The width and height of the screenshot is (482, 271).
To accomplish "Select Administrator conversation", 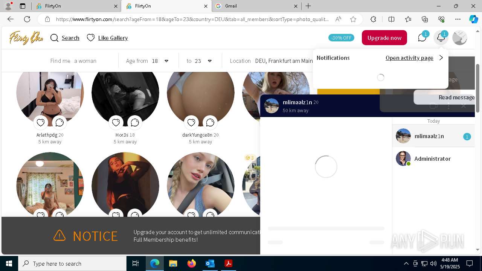I will coord(433,159).
